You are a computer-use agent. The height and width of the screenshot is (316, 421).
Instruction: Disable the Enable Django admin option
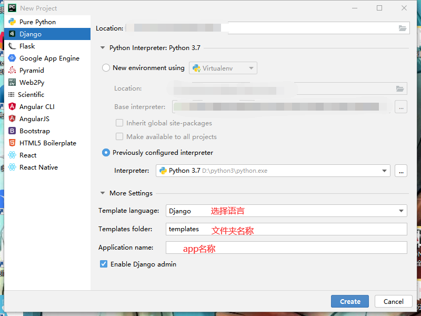click(104, 265)
